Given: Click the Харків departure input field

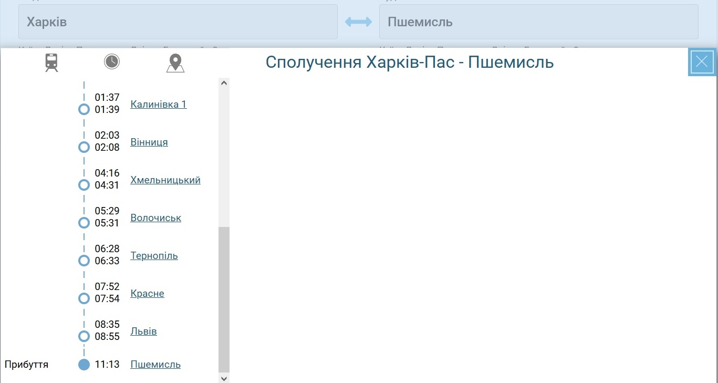Looking at the screenshot, I should coord(178,22).
